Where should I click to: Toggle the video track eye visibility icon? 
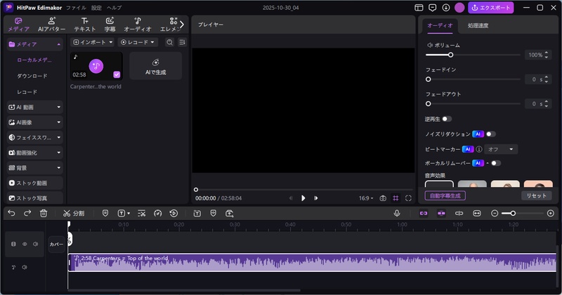click(x=25, y=244)
